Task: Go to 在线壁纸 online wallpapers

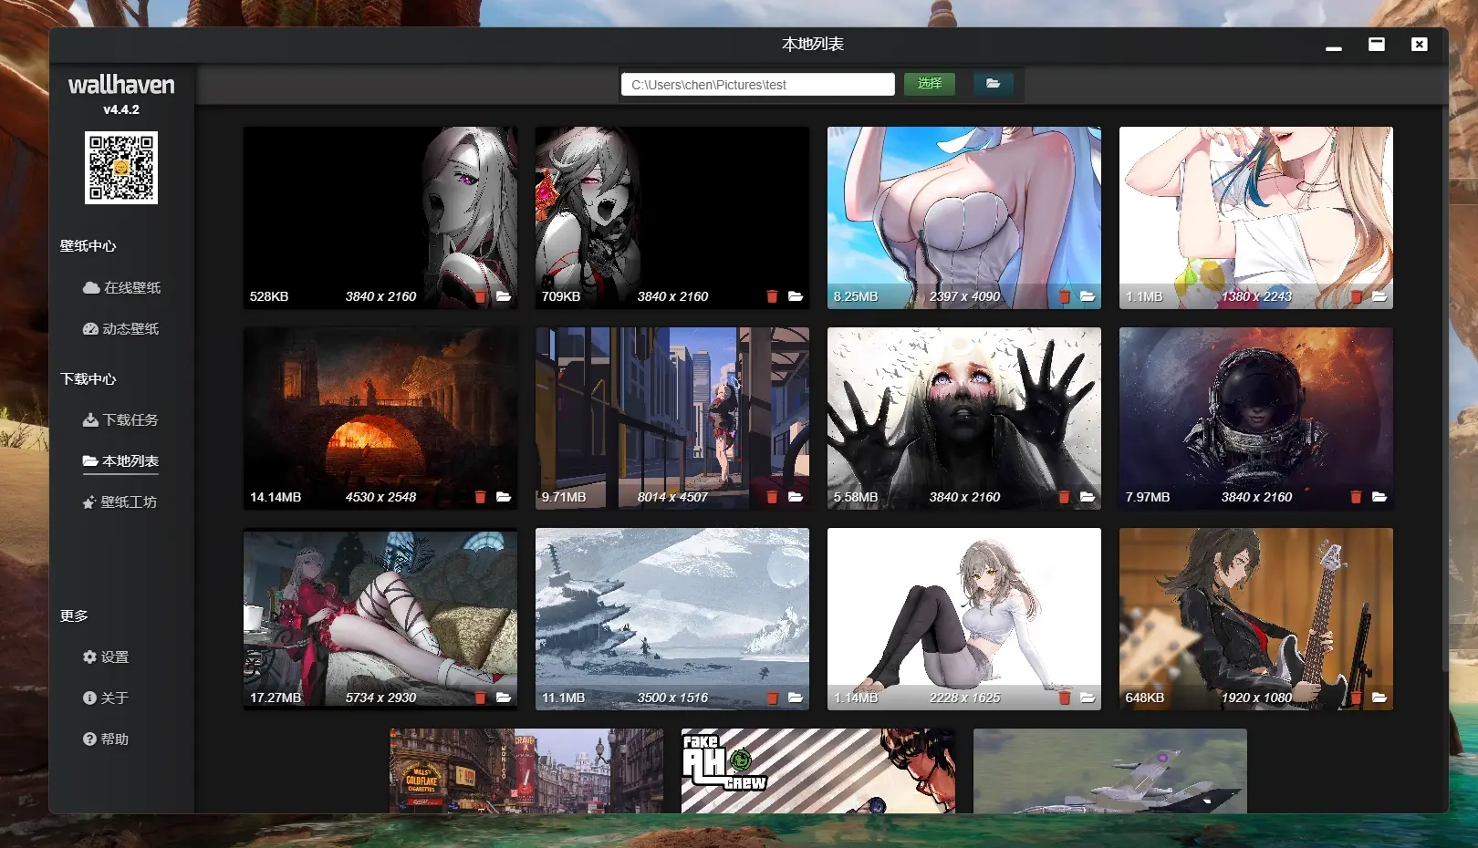Action: (x=121, y=287)
